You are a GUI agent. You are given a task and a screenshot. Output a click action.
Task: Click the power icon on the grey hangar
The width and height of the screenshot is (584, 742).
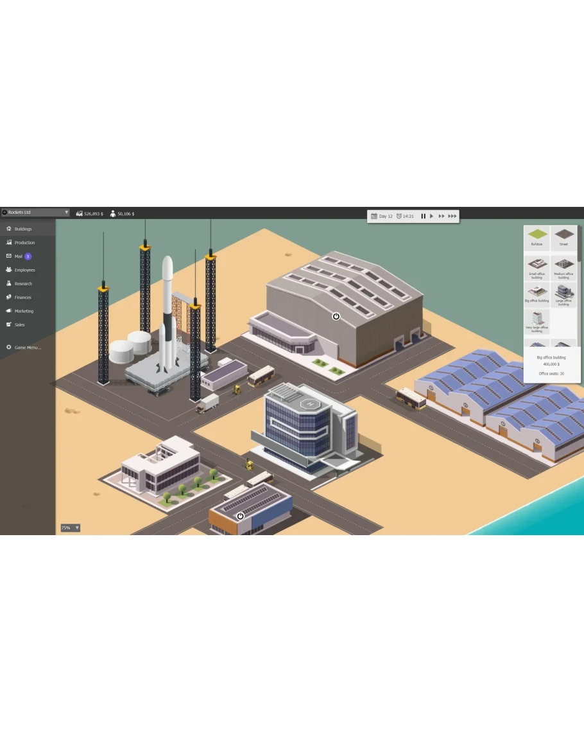336,316
